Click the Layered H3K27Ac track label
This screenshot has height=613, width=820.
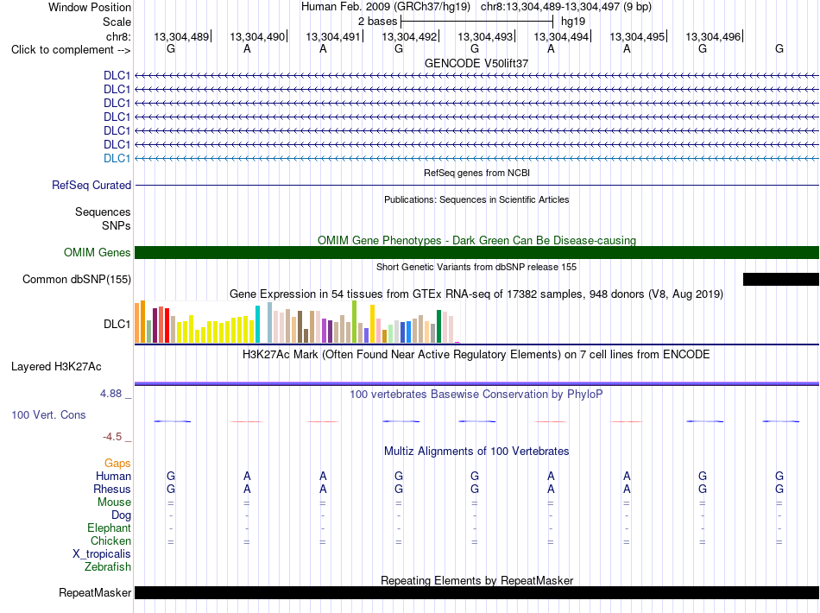coord(56,367)
